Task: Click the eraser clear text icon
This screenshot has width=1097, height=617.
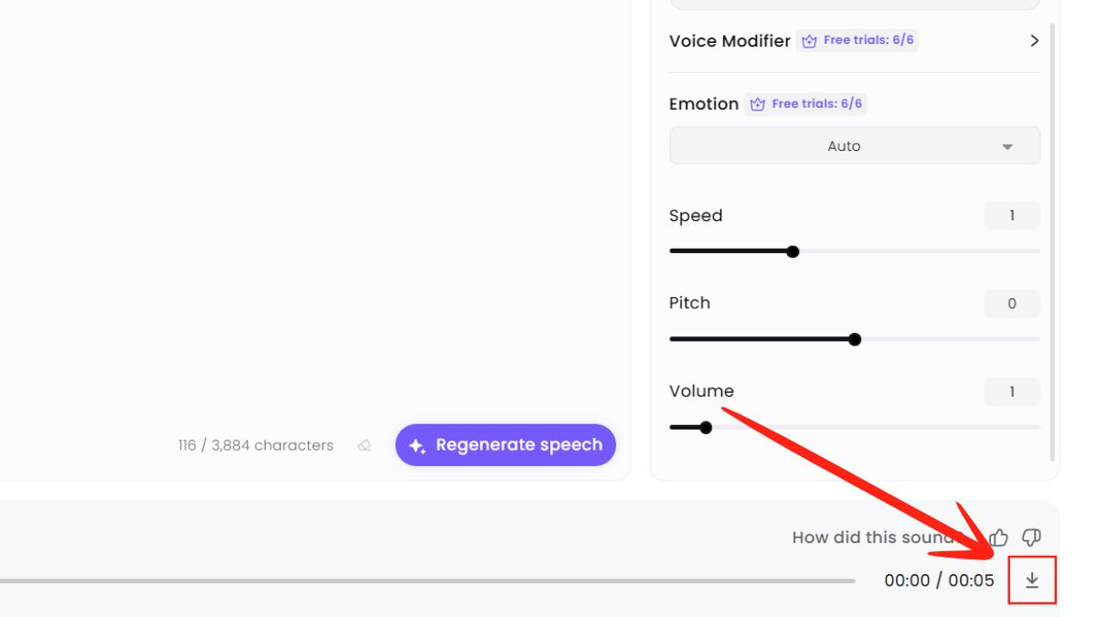Action: (365, 446)
